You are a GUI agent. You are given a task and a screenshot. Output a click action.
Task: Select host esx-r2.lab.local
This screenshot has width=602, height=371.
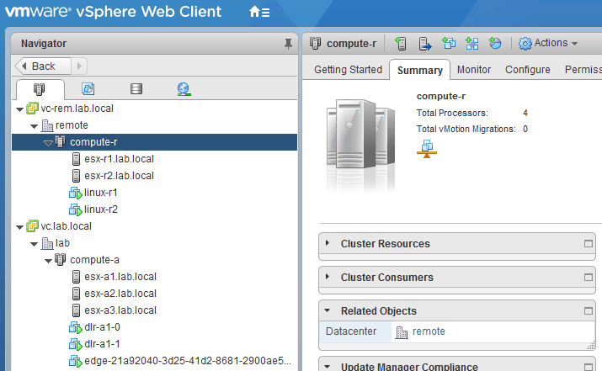coord(119,176)
